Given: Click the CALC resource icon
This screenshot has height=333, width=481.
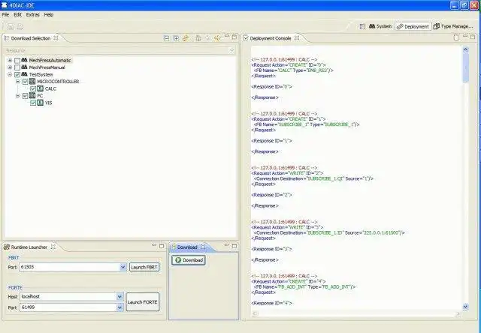Looking at the screenshot, I should tap(40, 88).
